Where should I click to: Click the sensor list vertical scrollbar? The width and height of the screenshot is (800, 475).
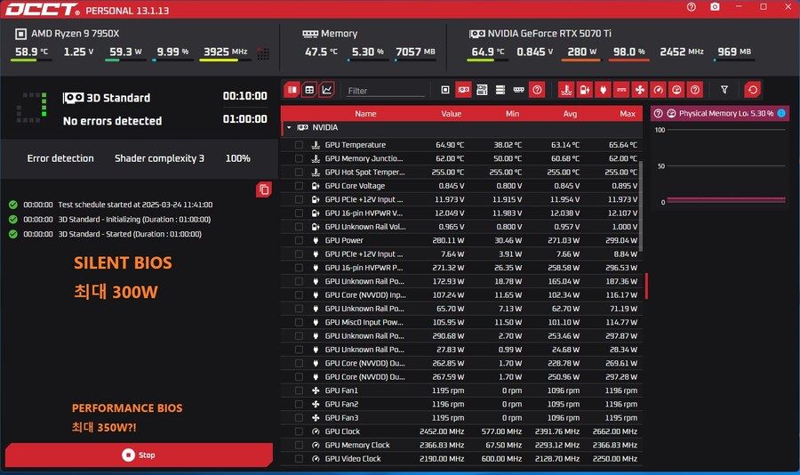(x=641, y=205)
